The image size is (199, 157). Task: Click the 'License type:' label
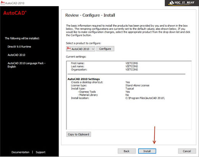[x=79, y=85]
